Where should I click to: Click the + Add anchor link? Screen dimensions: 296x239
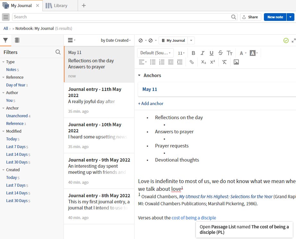(x=151, y=103)
